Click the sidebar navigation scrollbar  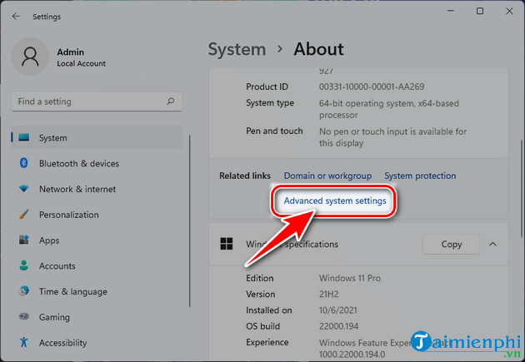(x=189, y=221)
